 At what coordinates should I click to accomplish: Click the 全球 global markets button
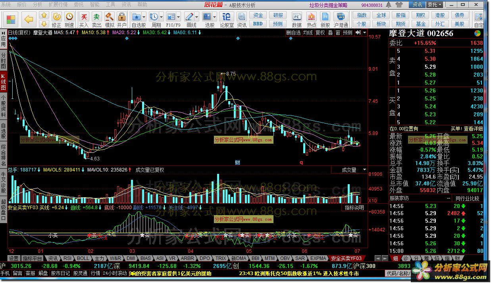click(381, 15)
